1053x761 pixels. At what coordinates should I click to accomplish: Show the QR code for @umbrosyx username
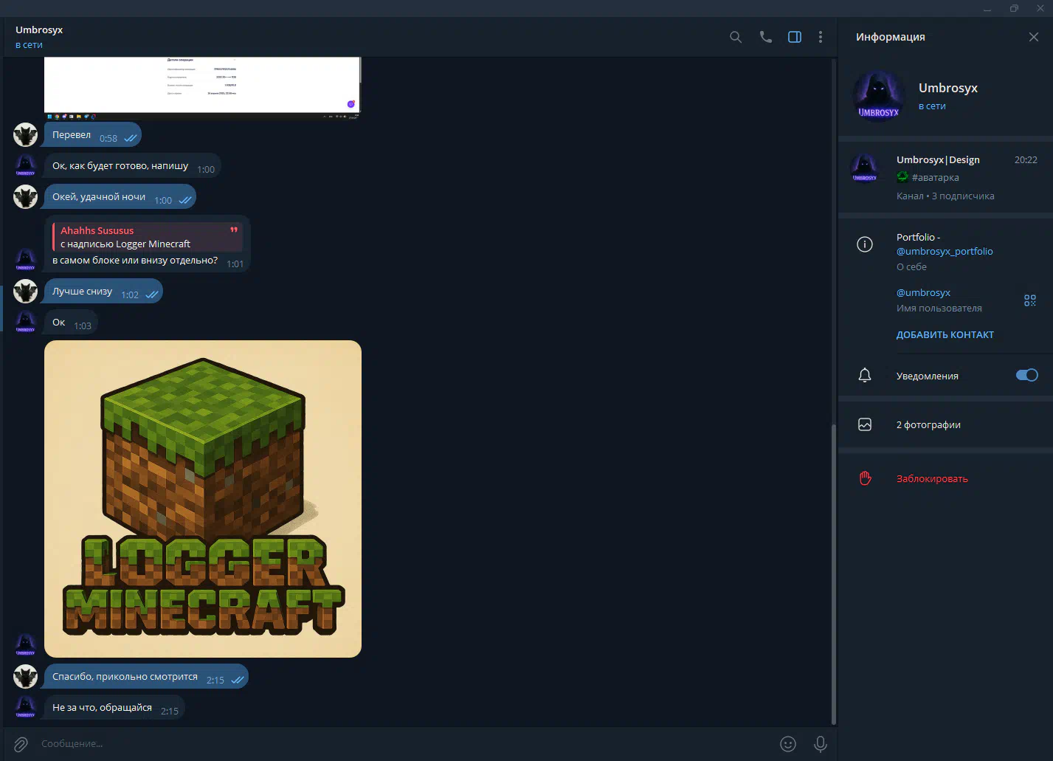[x=1030, y=300]
